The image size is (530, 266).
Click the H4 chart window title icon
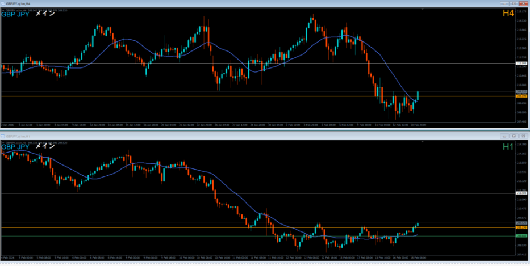click(3, 3)
